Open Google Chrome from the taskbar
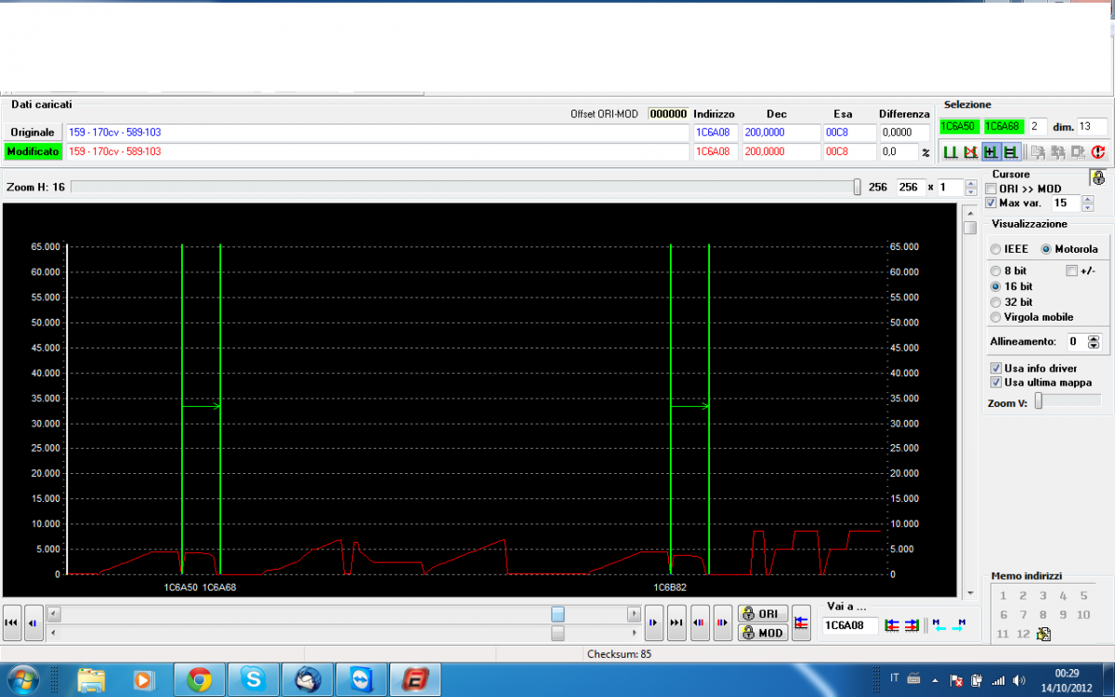This screenshot has width=1115, height=697. pyautogui.click(x=198, y=679)
